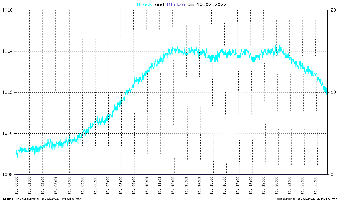Image resolution: width=339 pixels, height=201 pixels.
Task: Select the '15. 23:00' time axis label
Action: (x=315, y=185)
